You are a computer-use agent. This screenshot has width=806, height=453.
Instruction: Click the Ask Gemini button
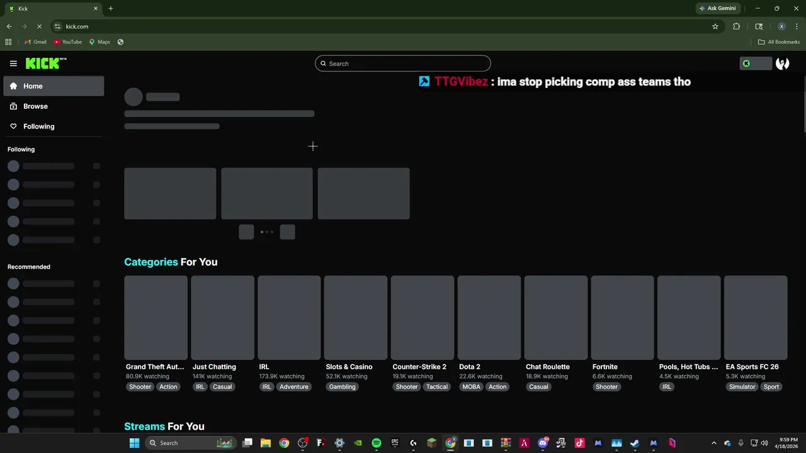click(x=717, y=8)
